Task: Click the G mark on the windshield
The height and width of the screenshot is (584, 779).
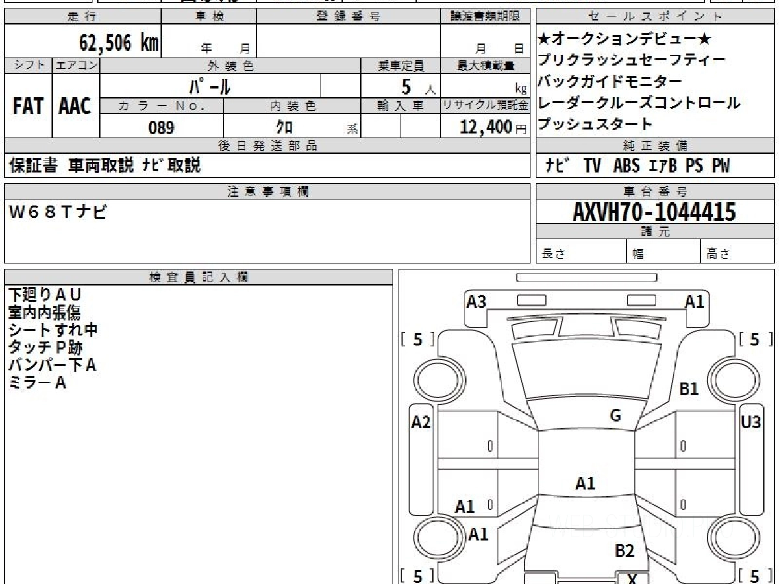Action: [615, 416]
